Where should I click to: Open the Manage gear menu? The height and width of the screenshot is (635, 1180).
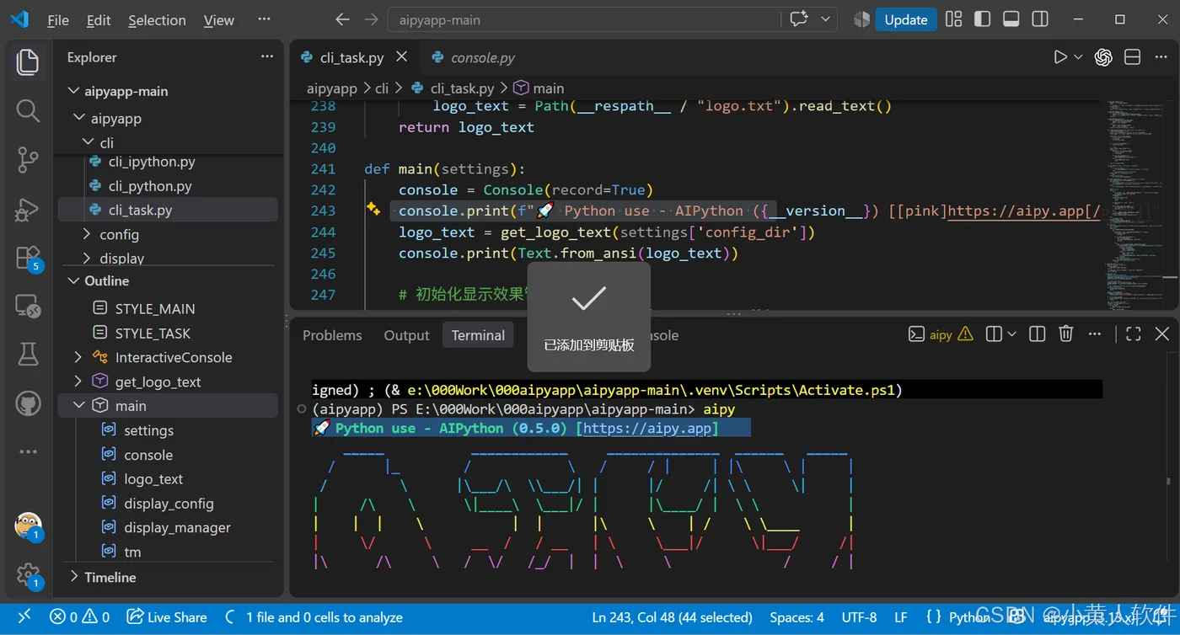point(28,576)
